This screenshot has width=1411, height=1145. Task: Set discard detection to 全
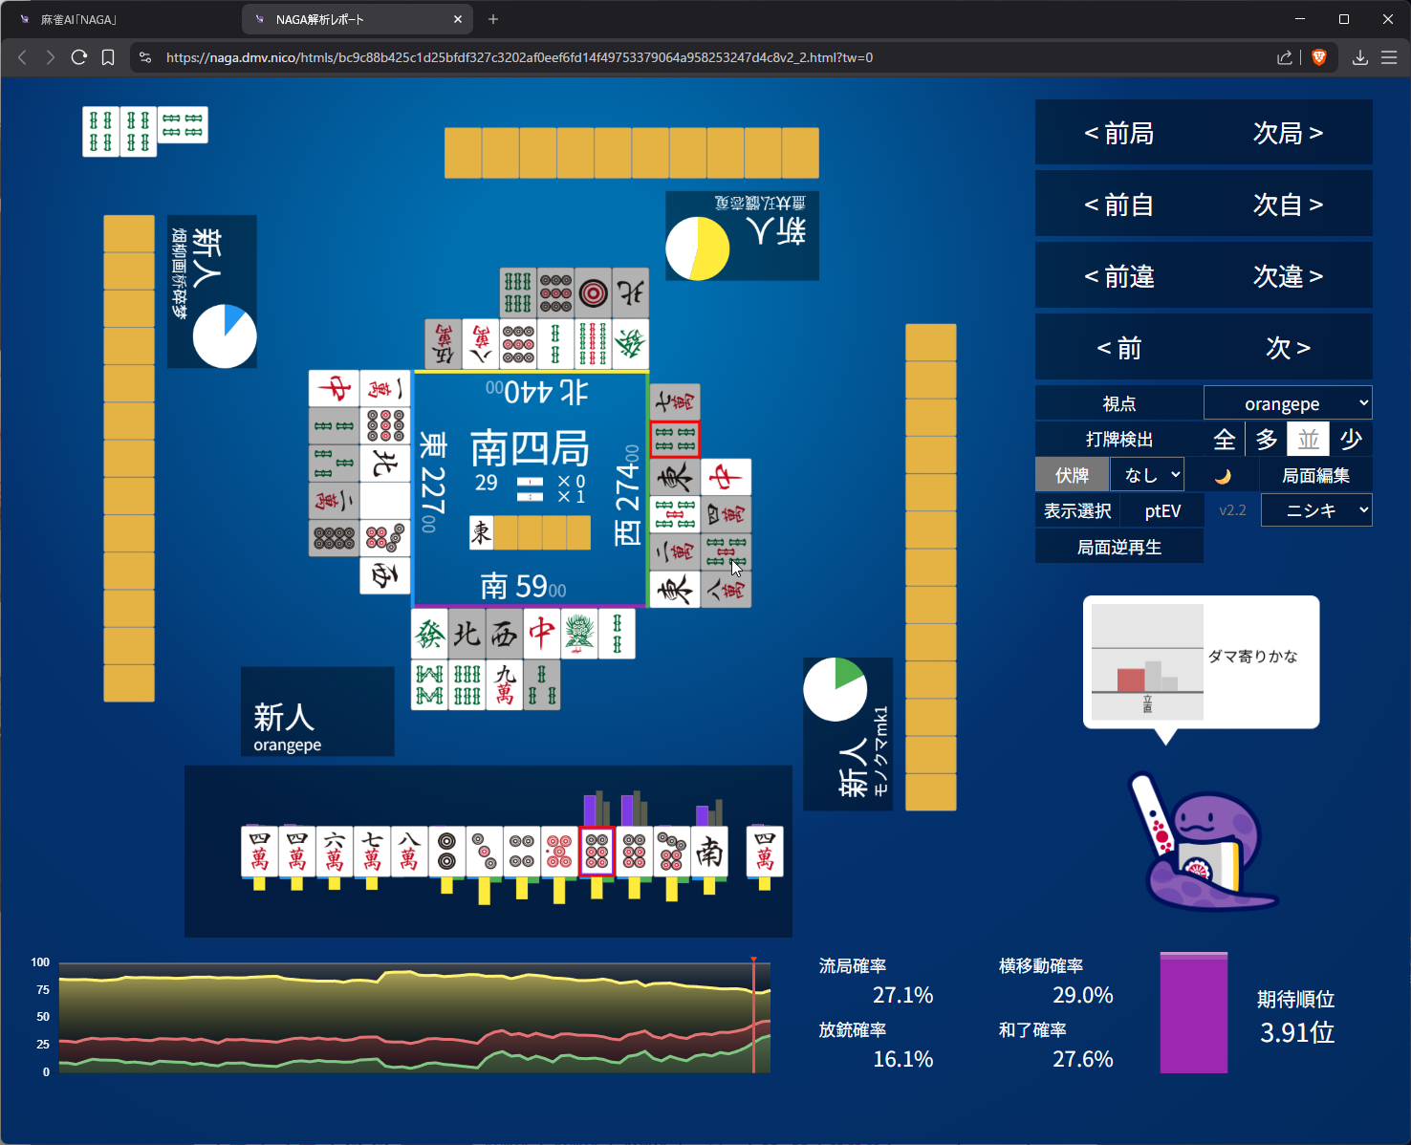(x=1225, y=440)
